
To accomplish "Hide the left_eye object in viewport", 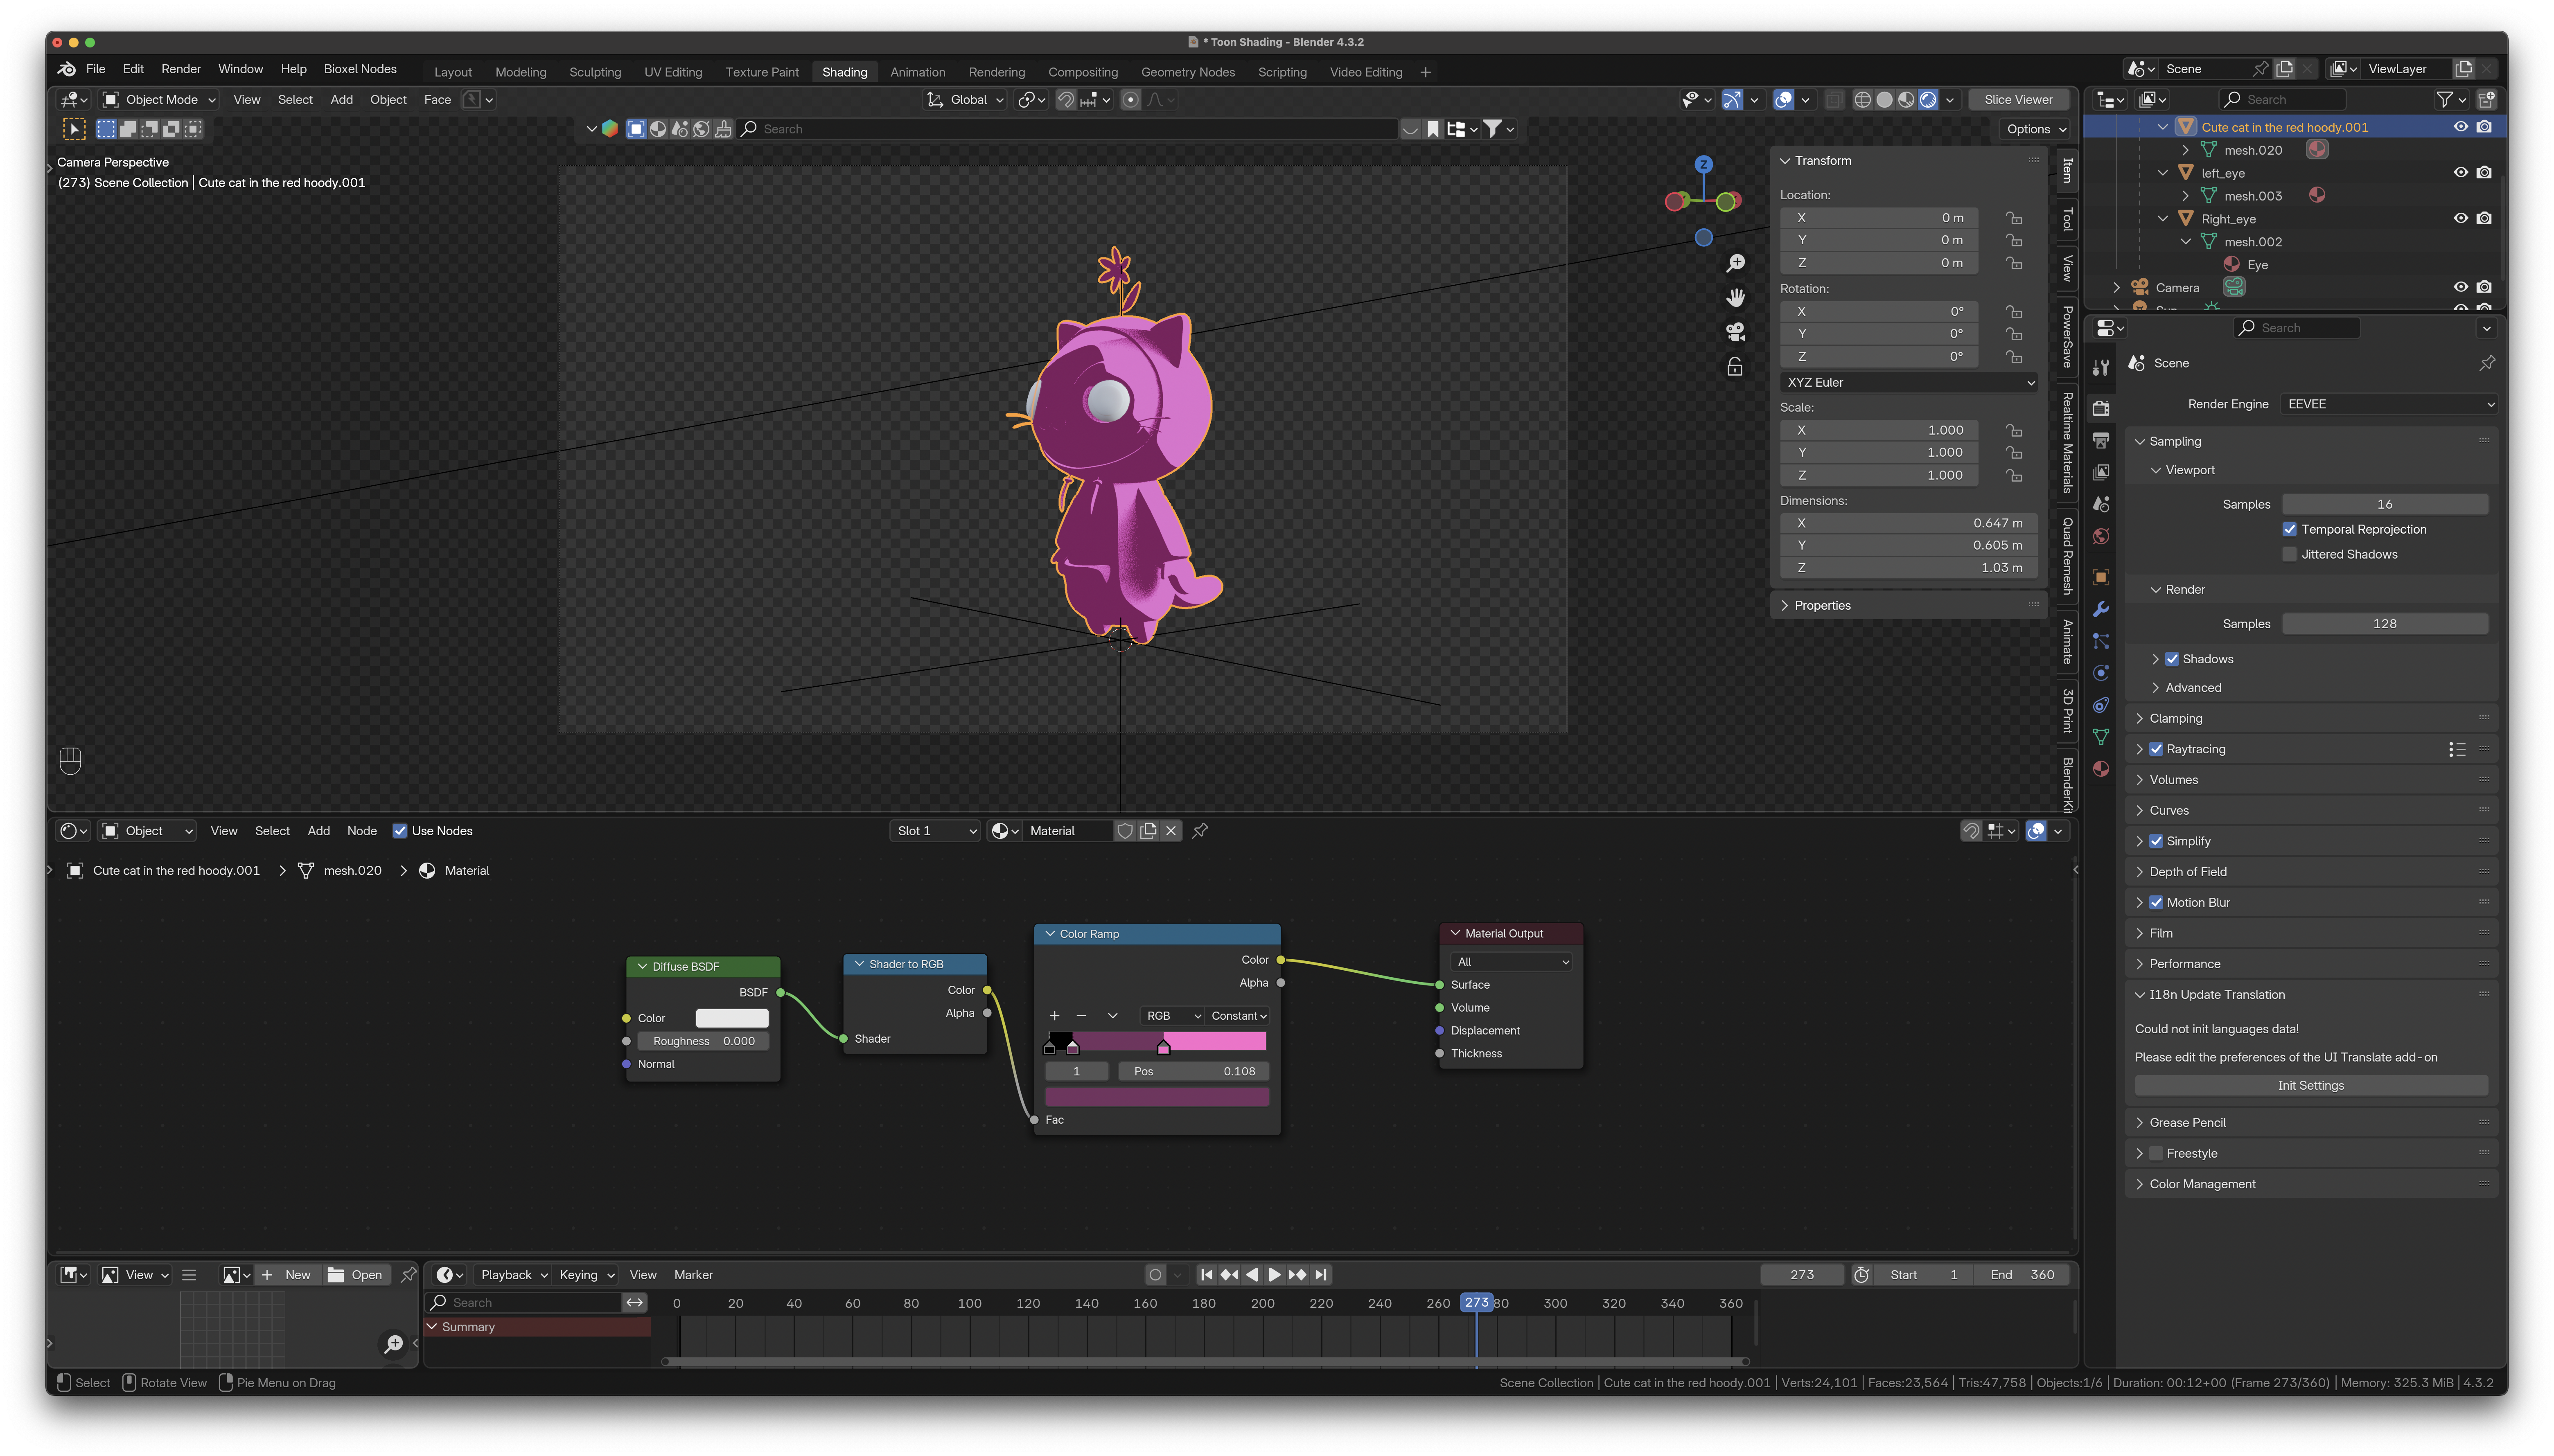I will point(2461,173).
